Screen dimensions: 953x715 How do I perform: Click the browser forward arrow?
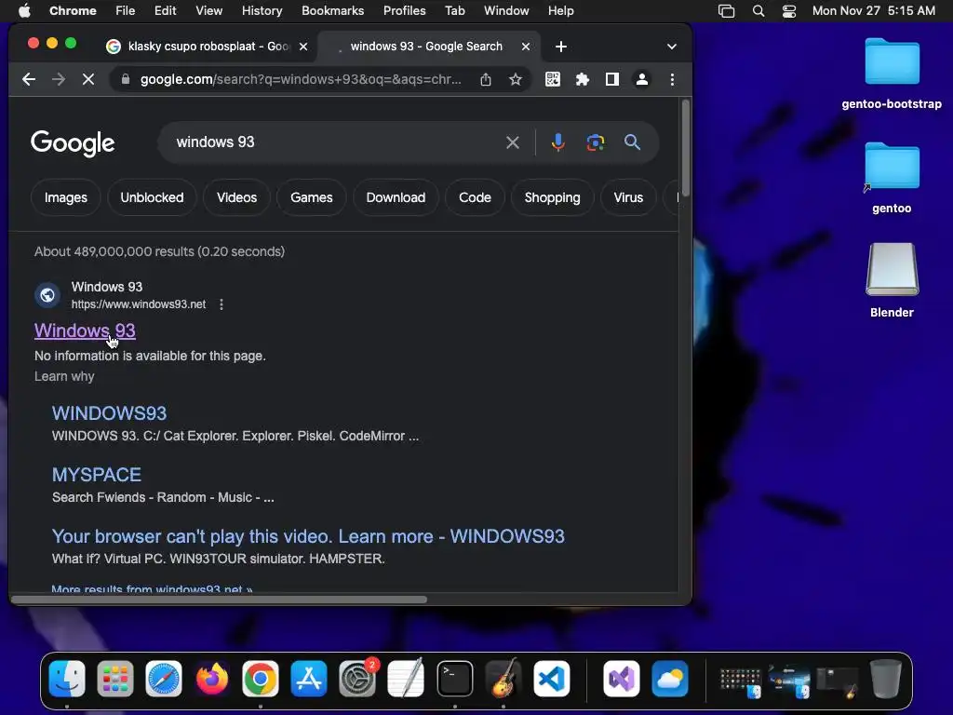pyautogui.click(x=59, y=79)
